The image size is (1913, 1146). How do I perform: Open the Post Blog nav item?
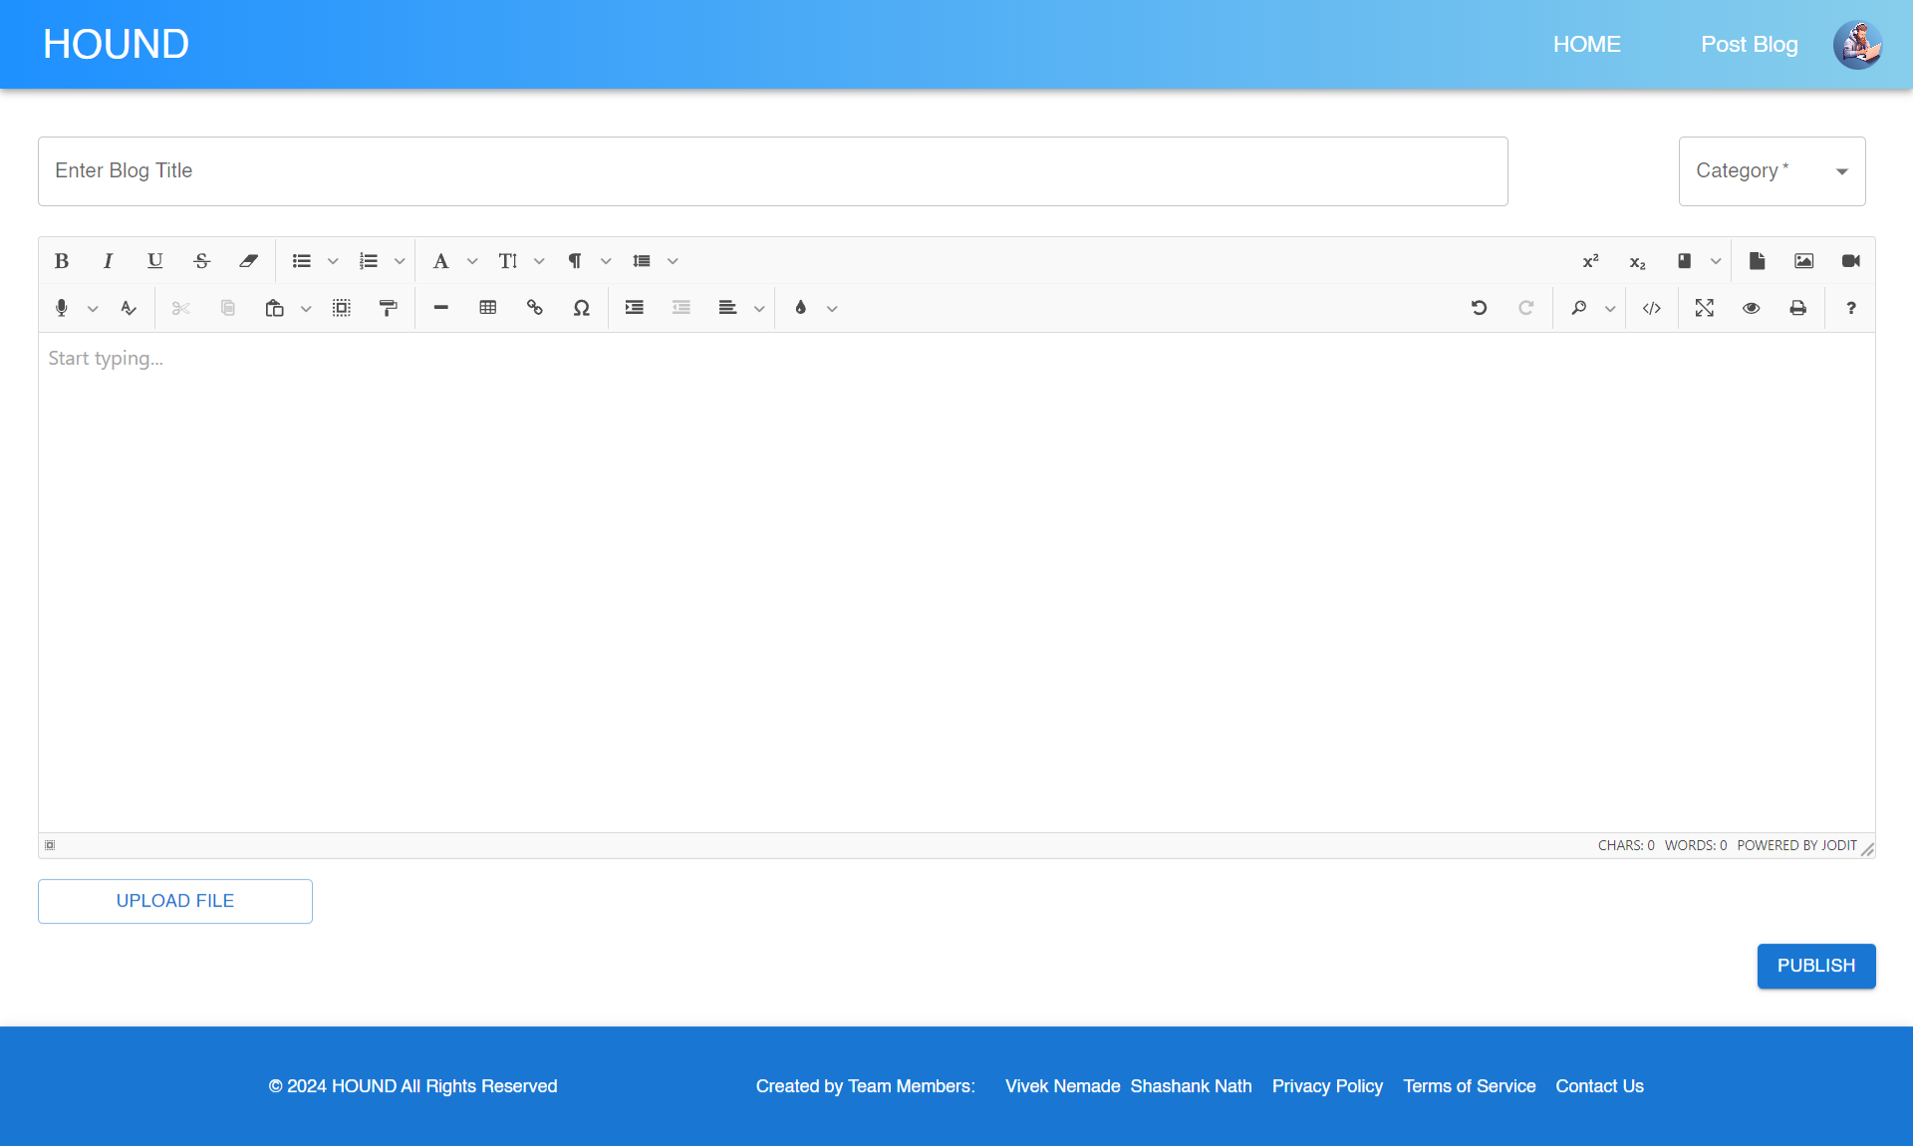tap(1749, 45)
